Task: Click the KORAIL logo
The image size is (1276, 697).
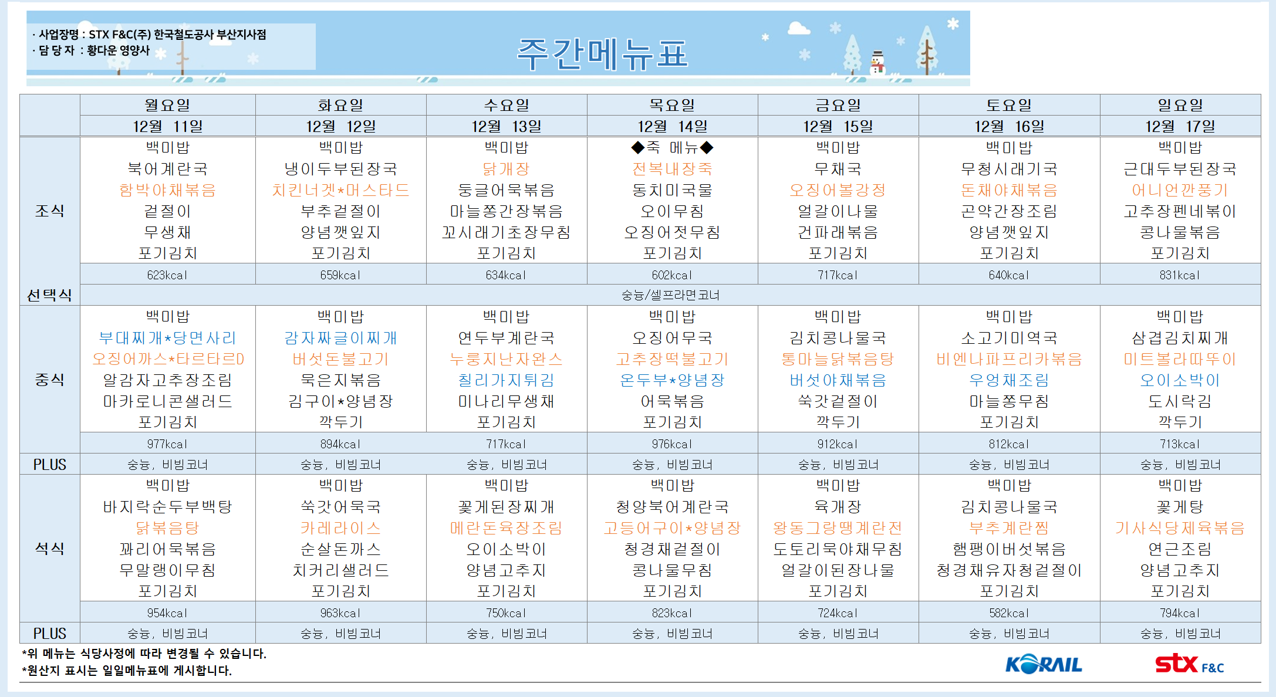Action: coord(1044,664)
